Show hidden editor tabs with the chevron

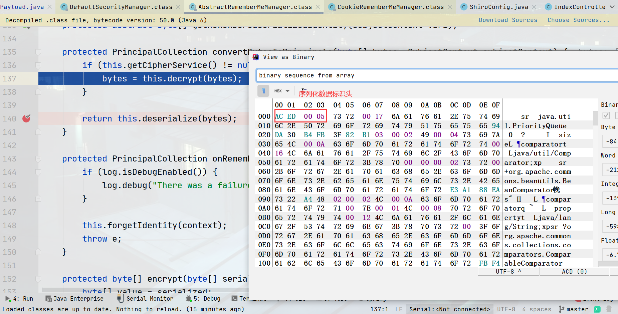[x=612, y=7]
